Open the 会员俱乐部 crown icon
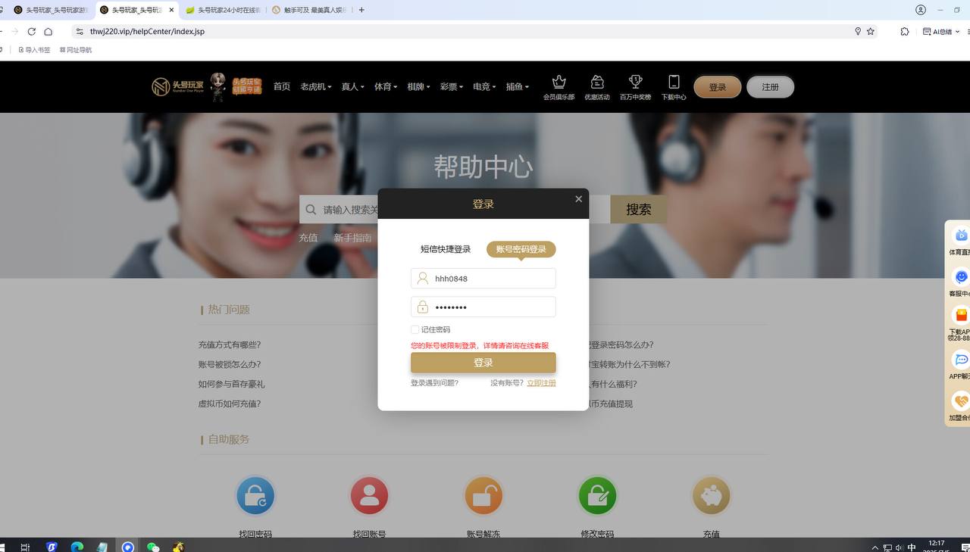The image size is (970, 552). [559, 83]
